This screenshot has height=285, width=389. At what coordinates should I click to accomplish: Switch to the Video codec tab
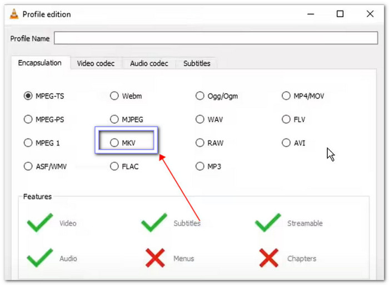(96, 63)
